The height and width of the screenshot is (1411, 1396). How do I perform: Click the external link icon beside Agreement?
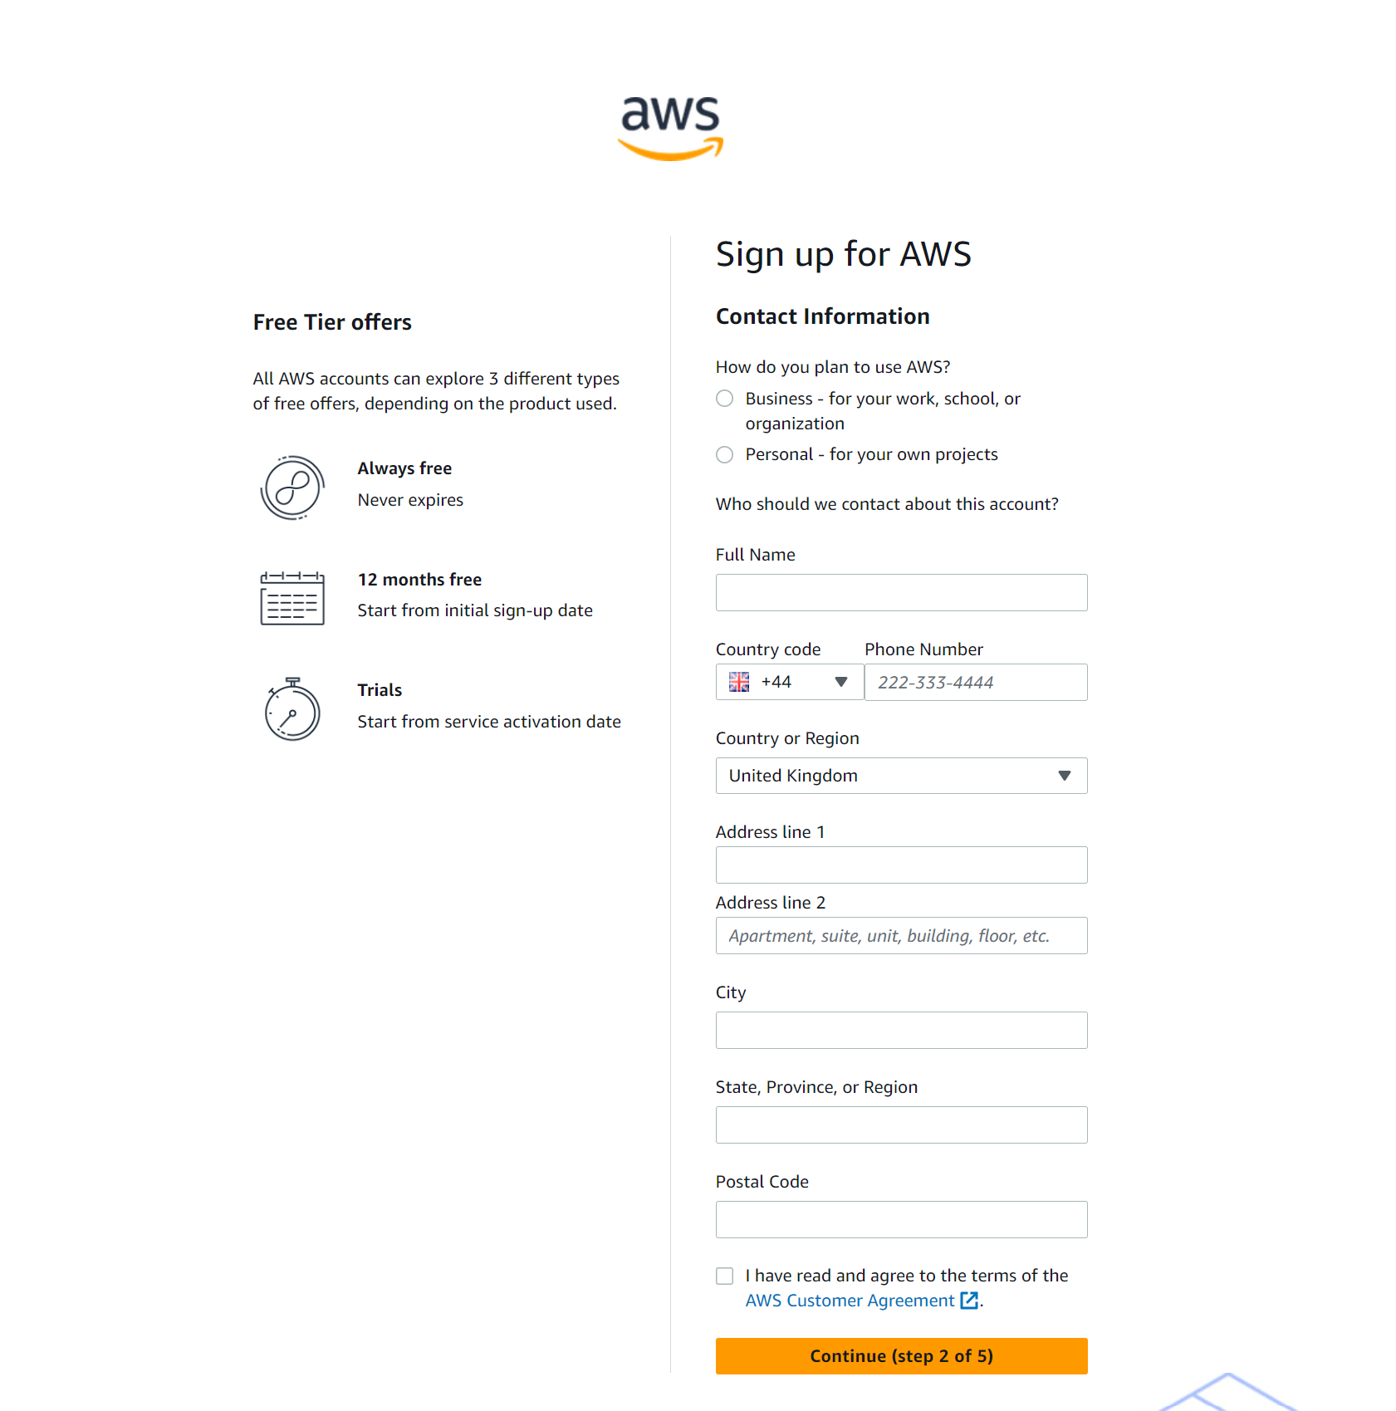[x=969, y=1301]
